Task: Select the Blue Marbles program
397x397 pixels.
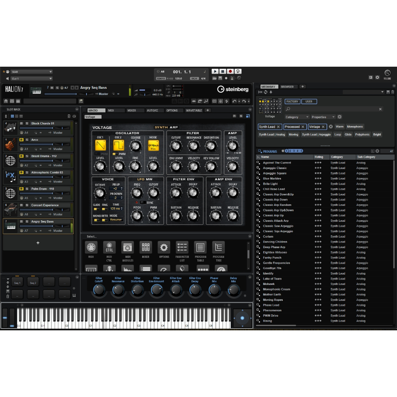Action: [x=272, y=179]
